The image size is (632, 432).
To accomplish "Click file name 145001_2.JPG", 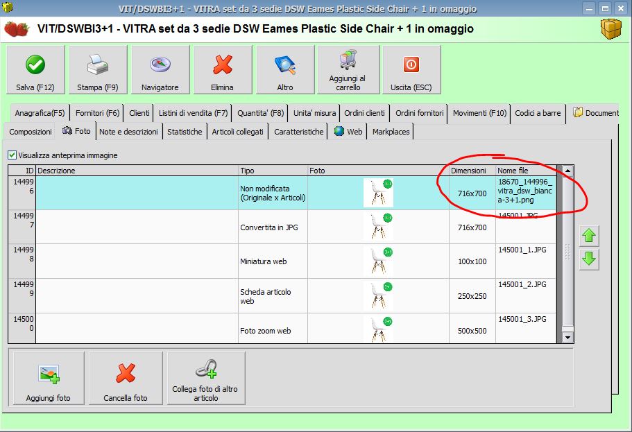I will pyautogui.click(x=522, y=284).
